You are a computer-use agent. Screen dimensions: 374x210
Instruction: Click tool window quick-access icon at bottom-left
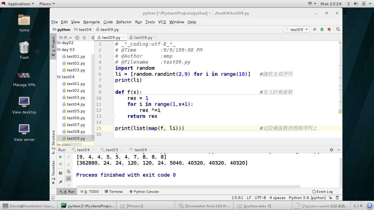pos(53,198)
